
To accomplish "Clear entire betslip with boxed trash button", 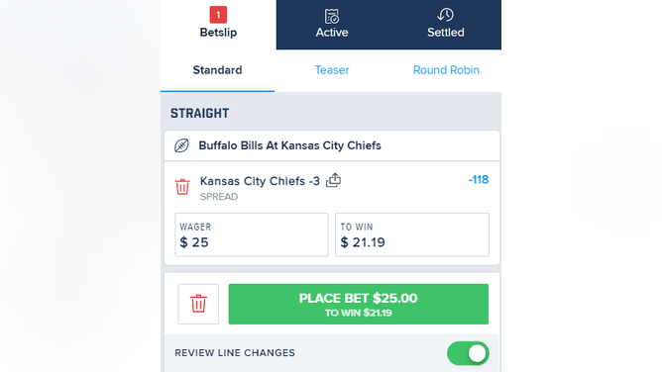I will pyautogui.click(x=198, y=304).
